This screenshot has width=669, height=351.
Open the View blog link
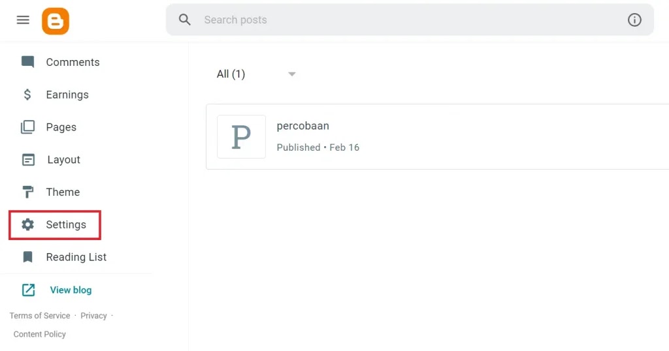(x=71, y=290)
